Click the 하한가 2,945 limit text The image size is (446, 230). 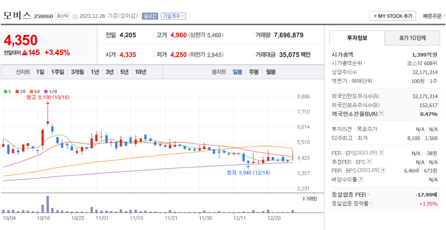(206, 55)
